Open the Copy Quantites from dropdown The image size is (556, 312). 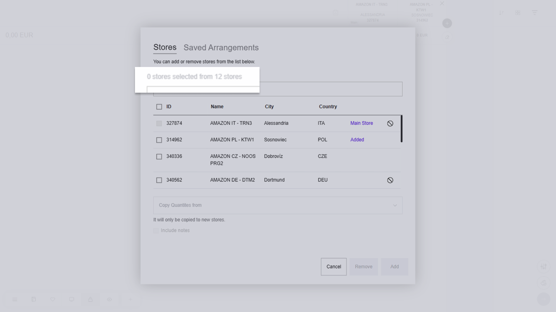pos(278,206)
